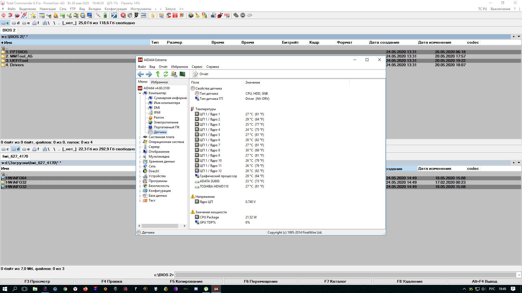Open the Сервис menu in AIDA64
Viewport: 522px width, 293px height.
[197, 67]
